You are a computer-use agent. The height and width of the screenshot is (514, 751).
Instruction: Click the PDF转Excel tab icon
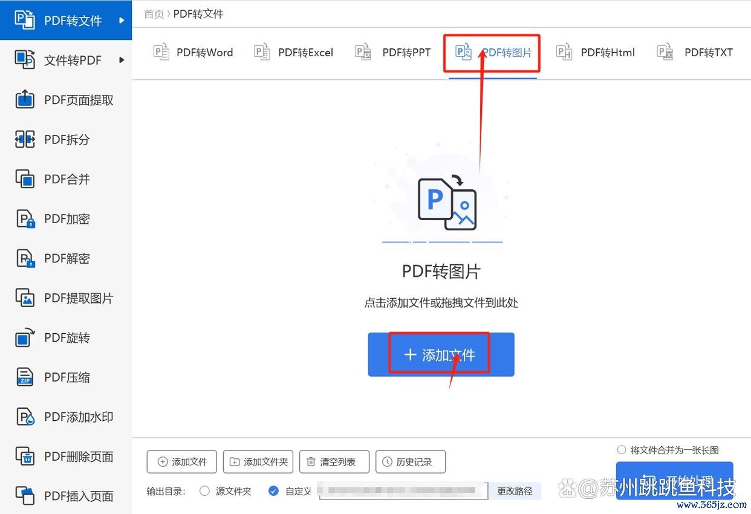coord(262,52)
